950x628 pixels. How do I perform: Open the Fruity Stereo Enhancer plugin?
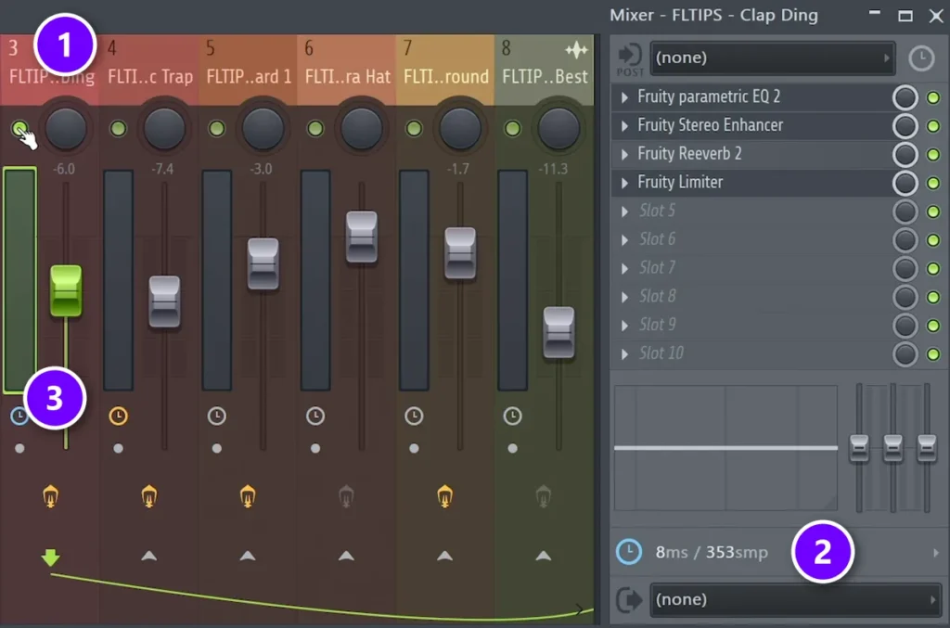pos(710,125)
